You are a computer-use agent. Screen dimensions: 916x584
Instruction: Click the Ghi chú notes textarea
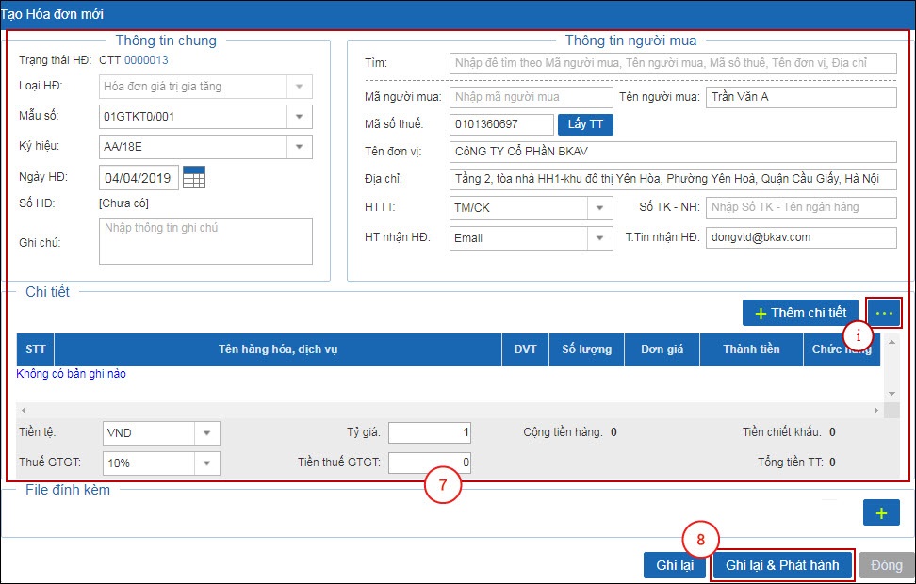204,241
